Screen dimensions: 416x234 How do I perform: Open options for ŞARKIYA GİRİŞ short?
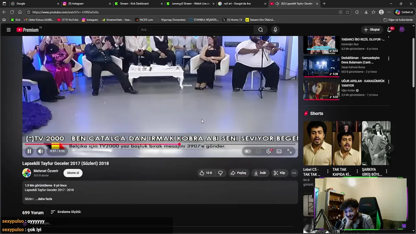pyautogui.click(x=386, y=171)
